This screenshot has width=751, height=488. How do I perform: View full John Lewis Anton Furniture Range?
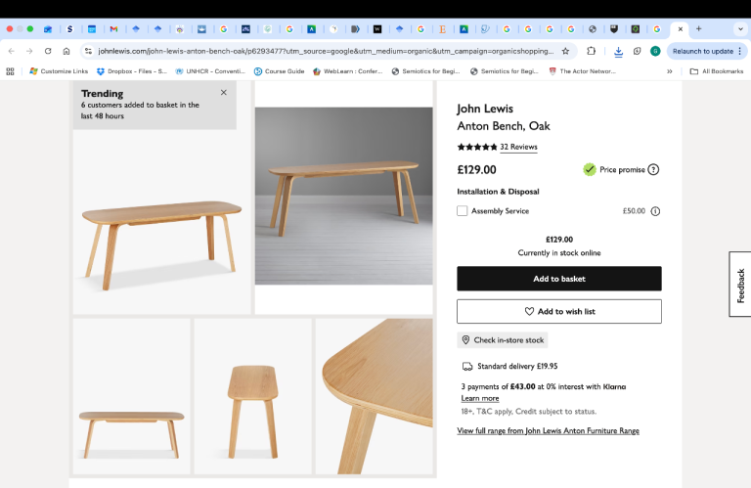548,430
